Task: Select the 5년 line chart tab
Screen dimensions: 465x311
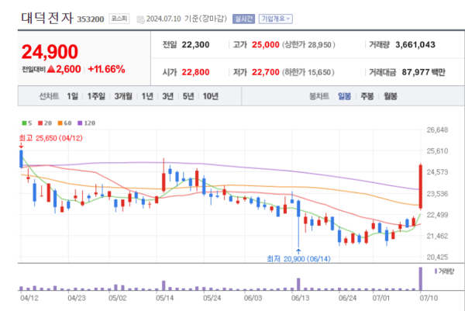Action: click(x=188, y=96)
